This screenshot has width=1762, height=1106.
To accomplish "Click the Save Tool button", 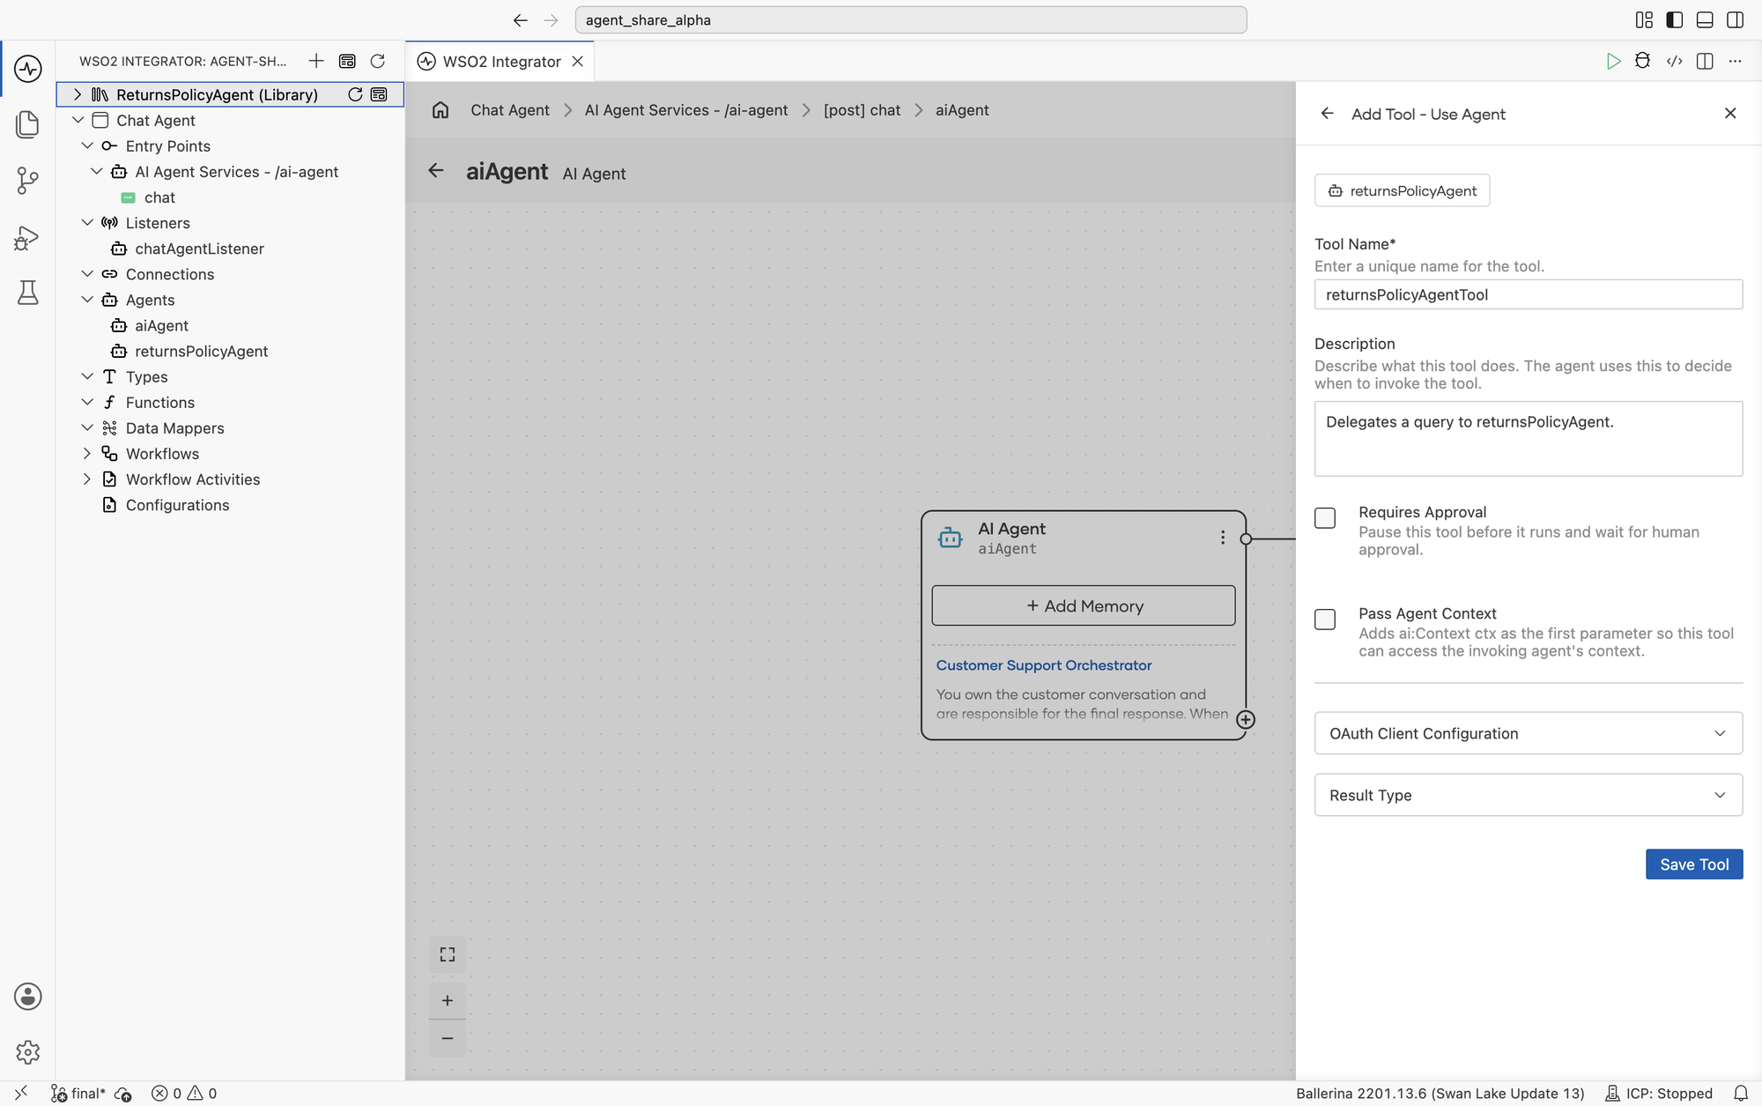I will pyautogui.click(x=1694, y=865).
